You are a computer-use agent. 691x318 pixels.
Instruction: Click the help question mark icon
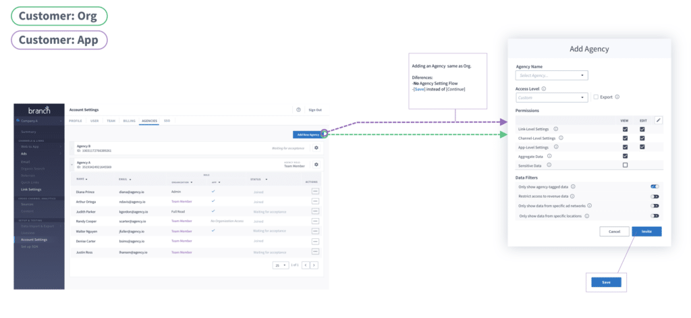(x=298, y=109)
